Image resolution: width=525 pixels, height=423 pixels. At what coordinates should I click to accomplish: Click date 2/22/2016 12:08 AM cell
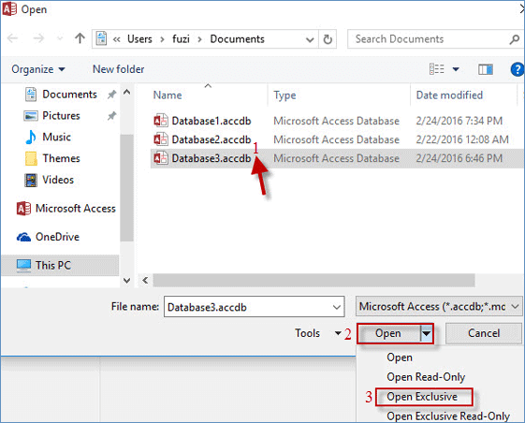[x=462, y=139]
